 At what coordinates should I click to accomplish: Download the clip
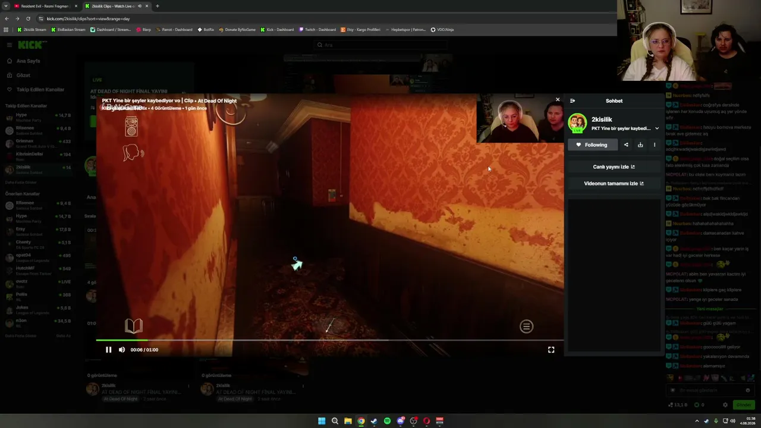(x=640, y=144)
